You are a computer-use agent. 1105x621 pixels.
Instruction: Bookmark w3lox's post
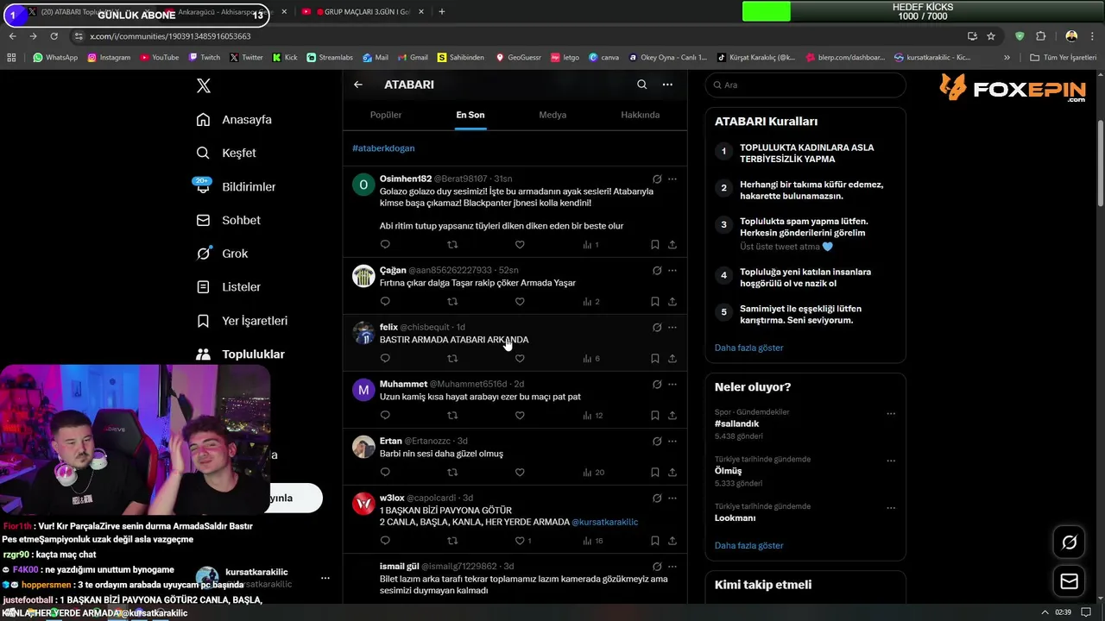point(655,541)
